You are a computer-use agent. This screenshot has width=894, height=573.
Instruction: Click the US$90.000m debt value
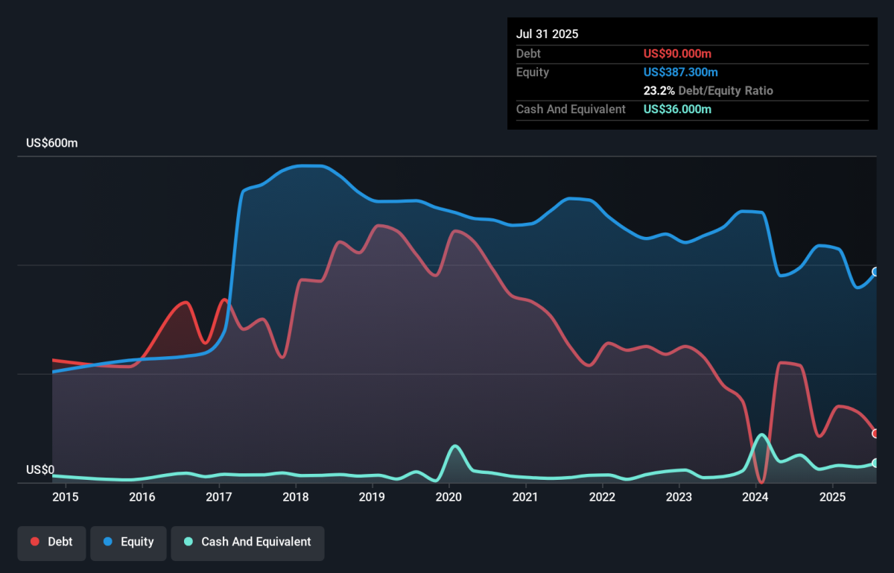[677, 54]
